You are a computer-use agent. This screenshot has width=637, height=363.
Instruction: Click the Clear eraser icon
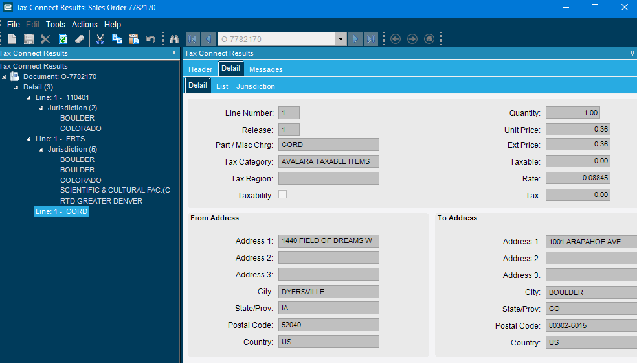point(80,39)
